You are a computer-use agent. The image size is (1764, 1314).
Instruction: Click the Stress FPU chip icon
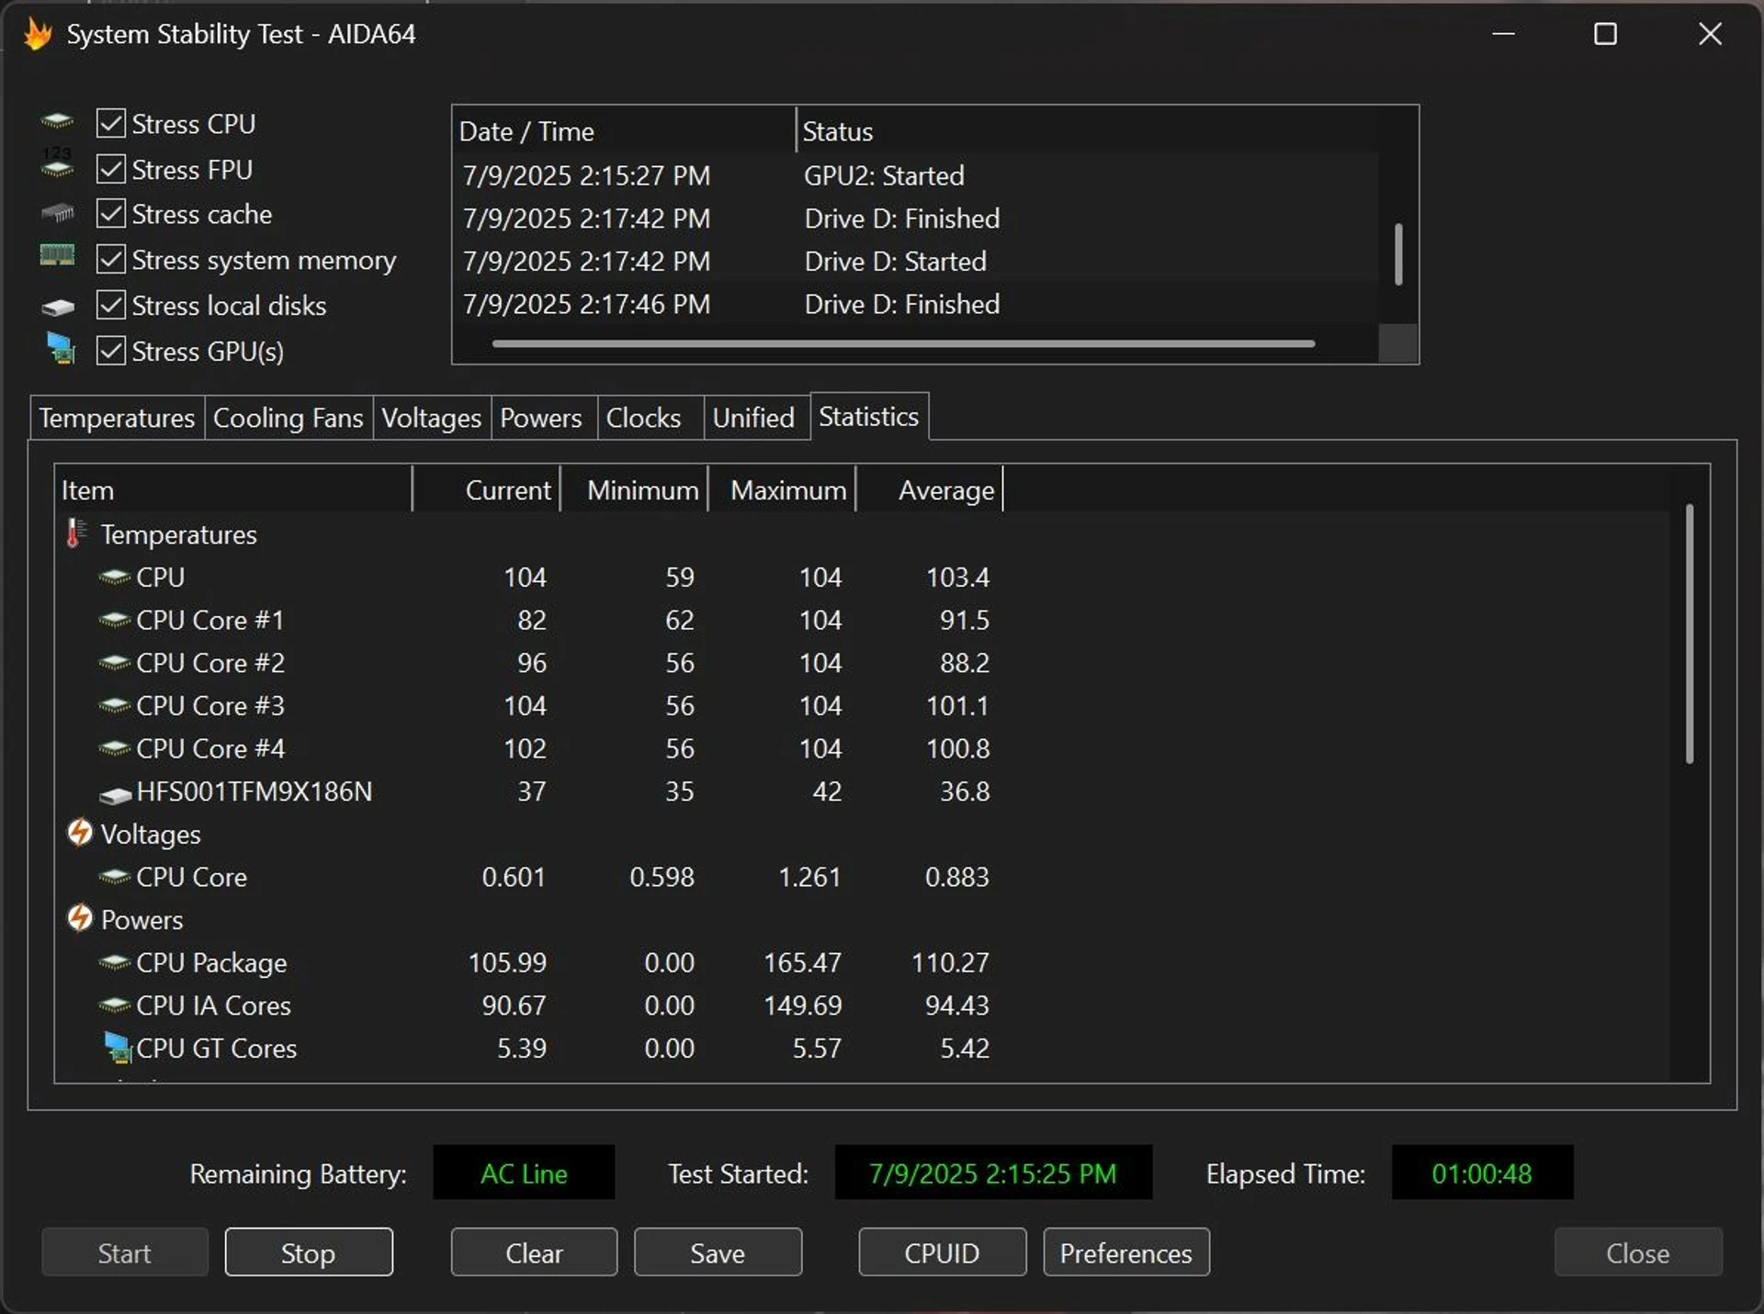tap(57, 164)
